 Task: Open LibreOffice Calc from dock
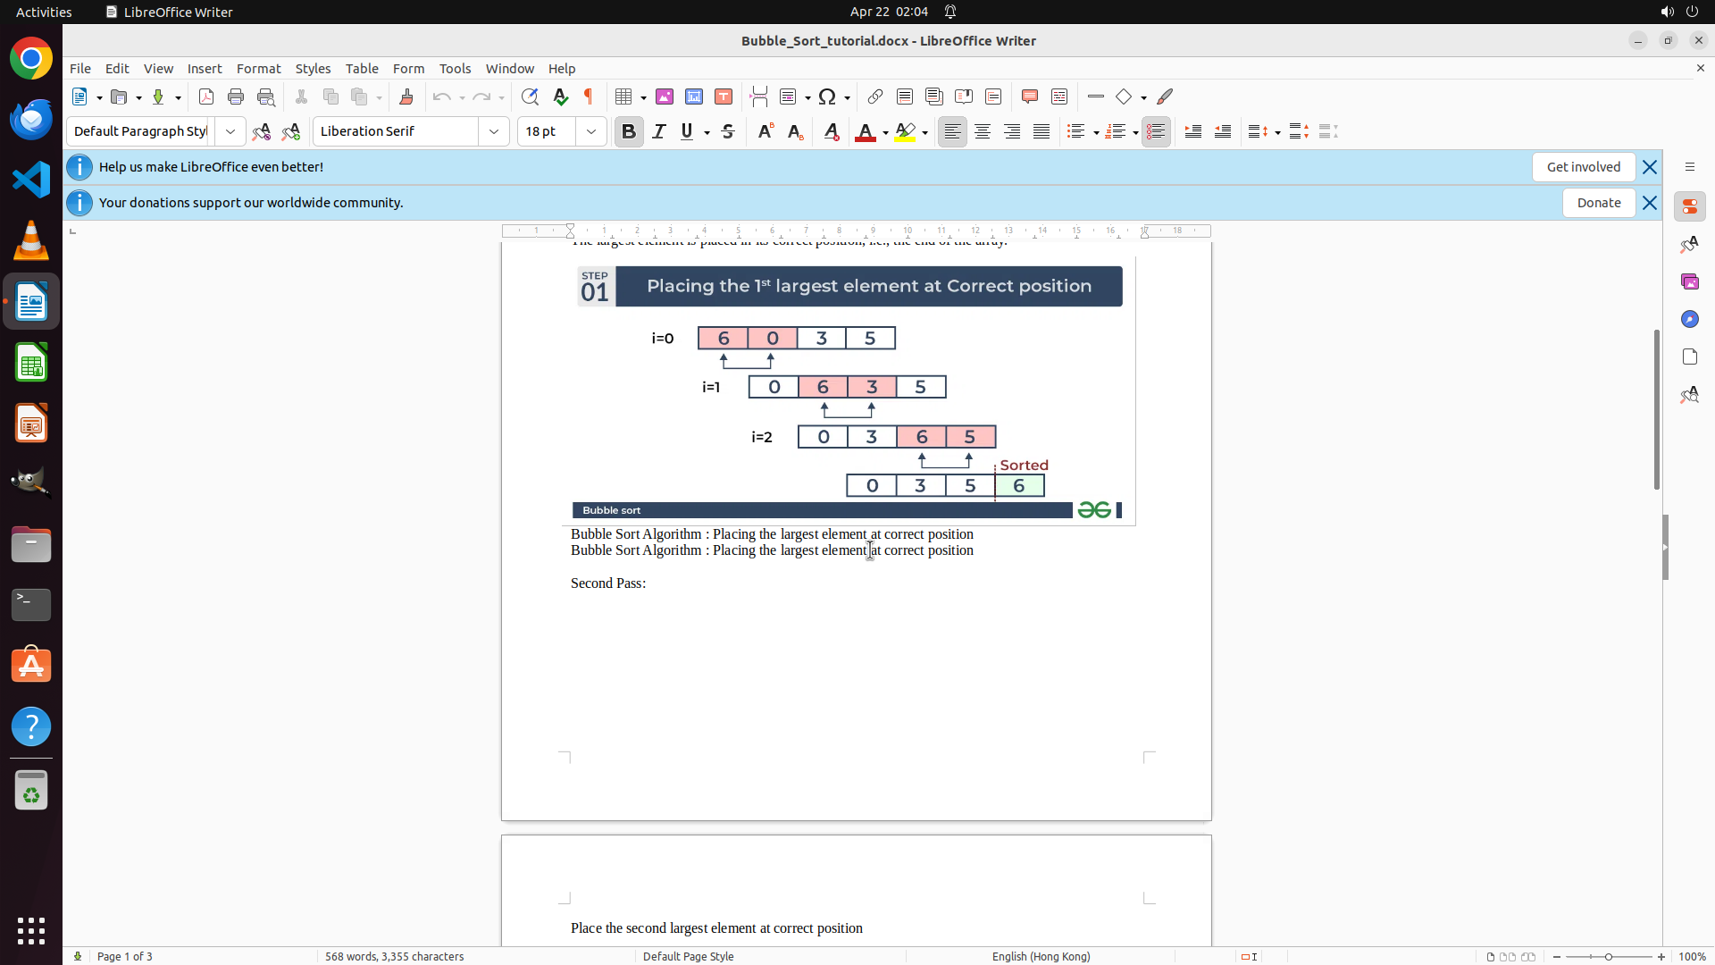coord(31,364)
